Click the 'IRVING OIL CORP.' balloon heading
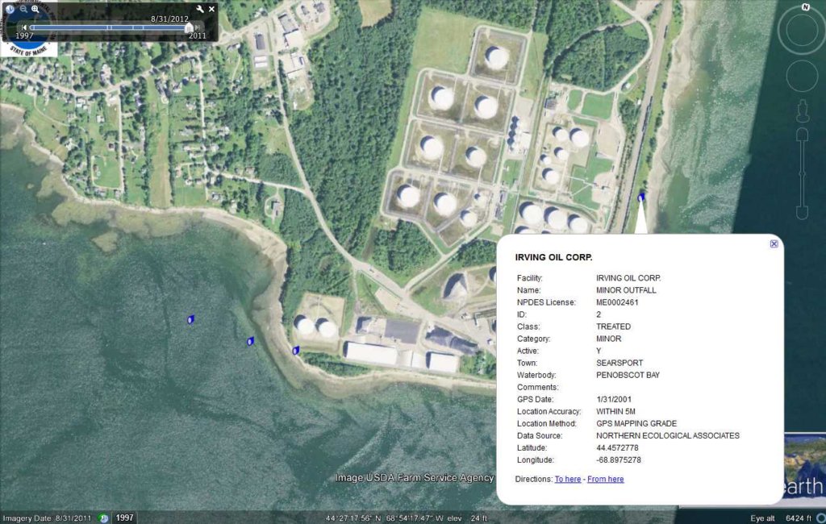 pyautogui.click(x=553, y=257)
